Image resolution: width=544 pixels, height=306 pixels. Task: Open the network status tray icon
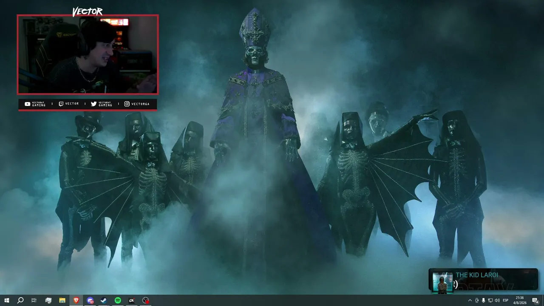pos(490,300)
